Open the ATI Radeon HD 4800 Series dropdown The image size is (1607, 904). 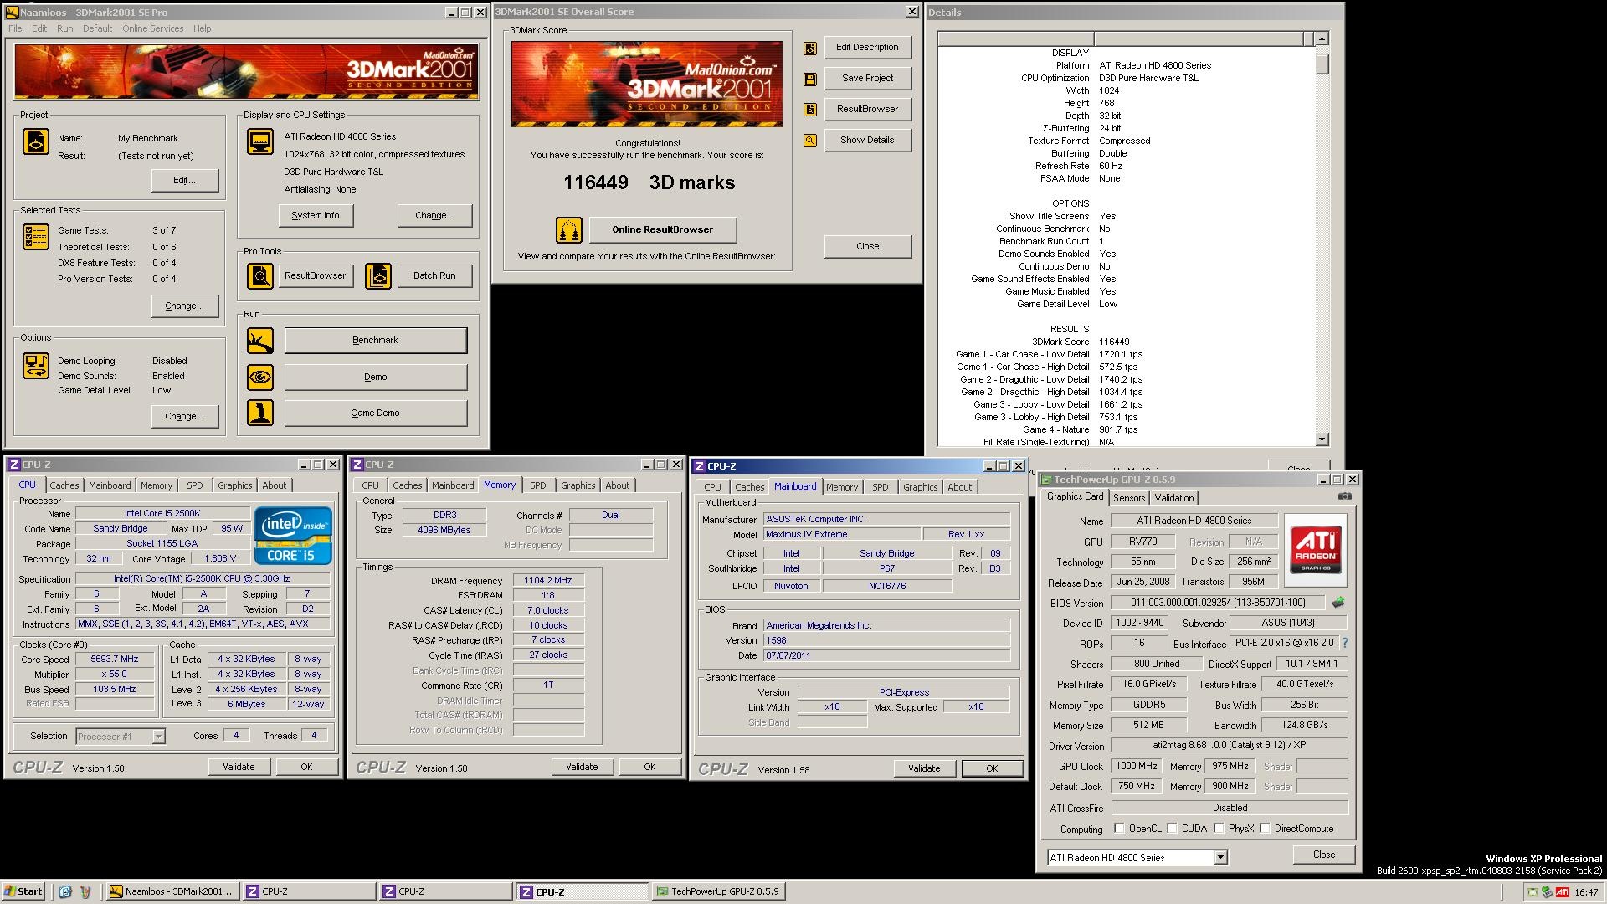(x=1220, y=857)
